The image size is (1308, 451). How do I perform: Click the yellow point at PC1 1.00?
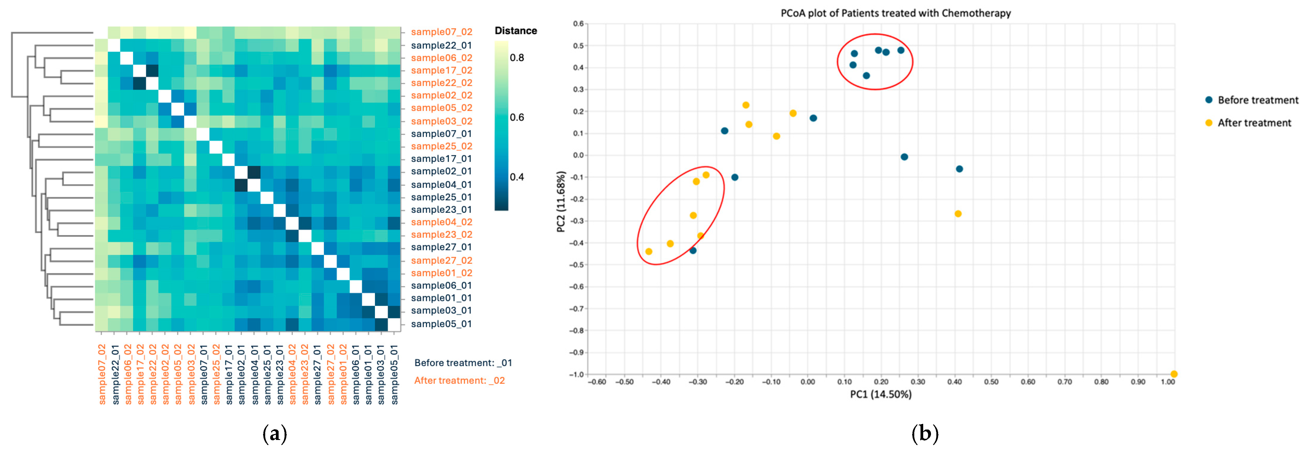pyautogui.click(x=1173, y=374)
